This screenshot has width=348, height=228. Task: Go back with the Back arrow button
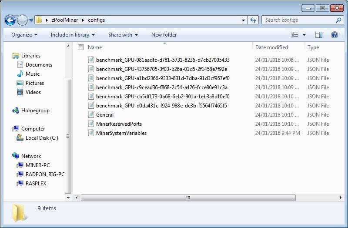(x=10, y=20)
